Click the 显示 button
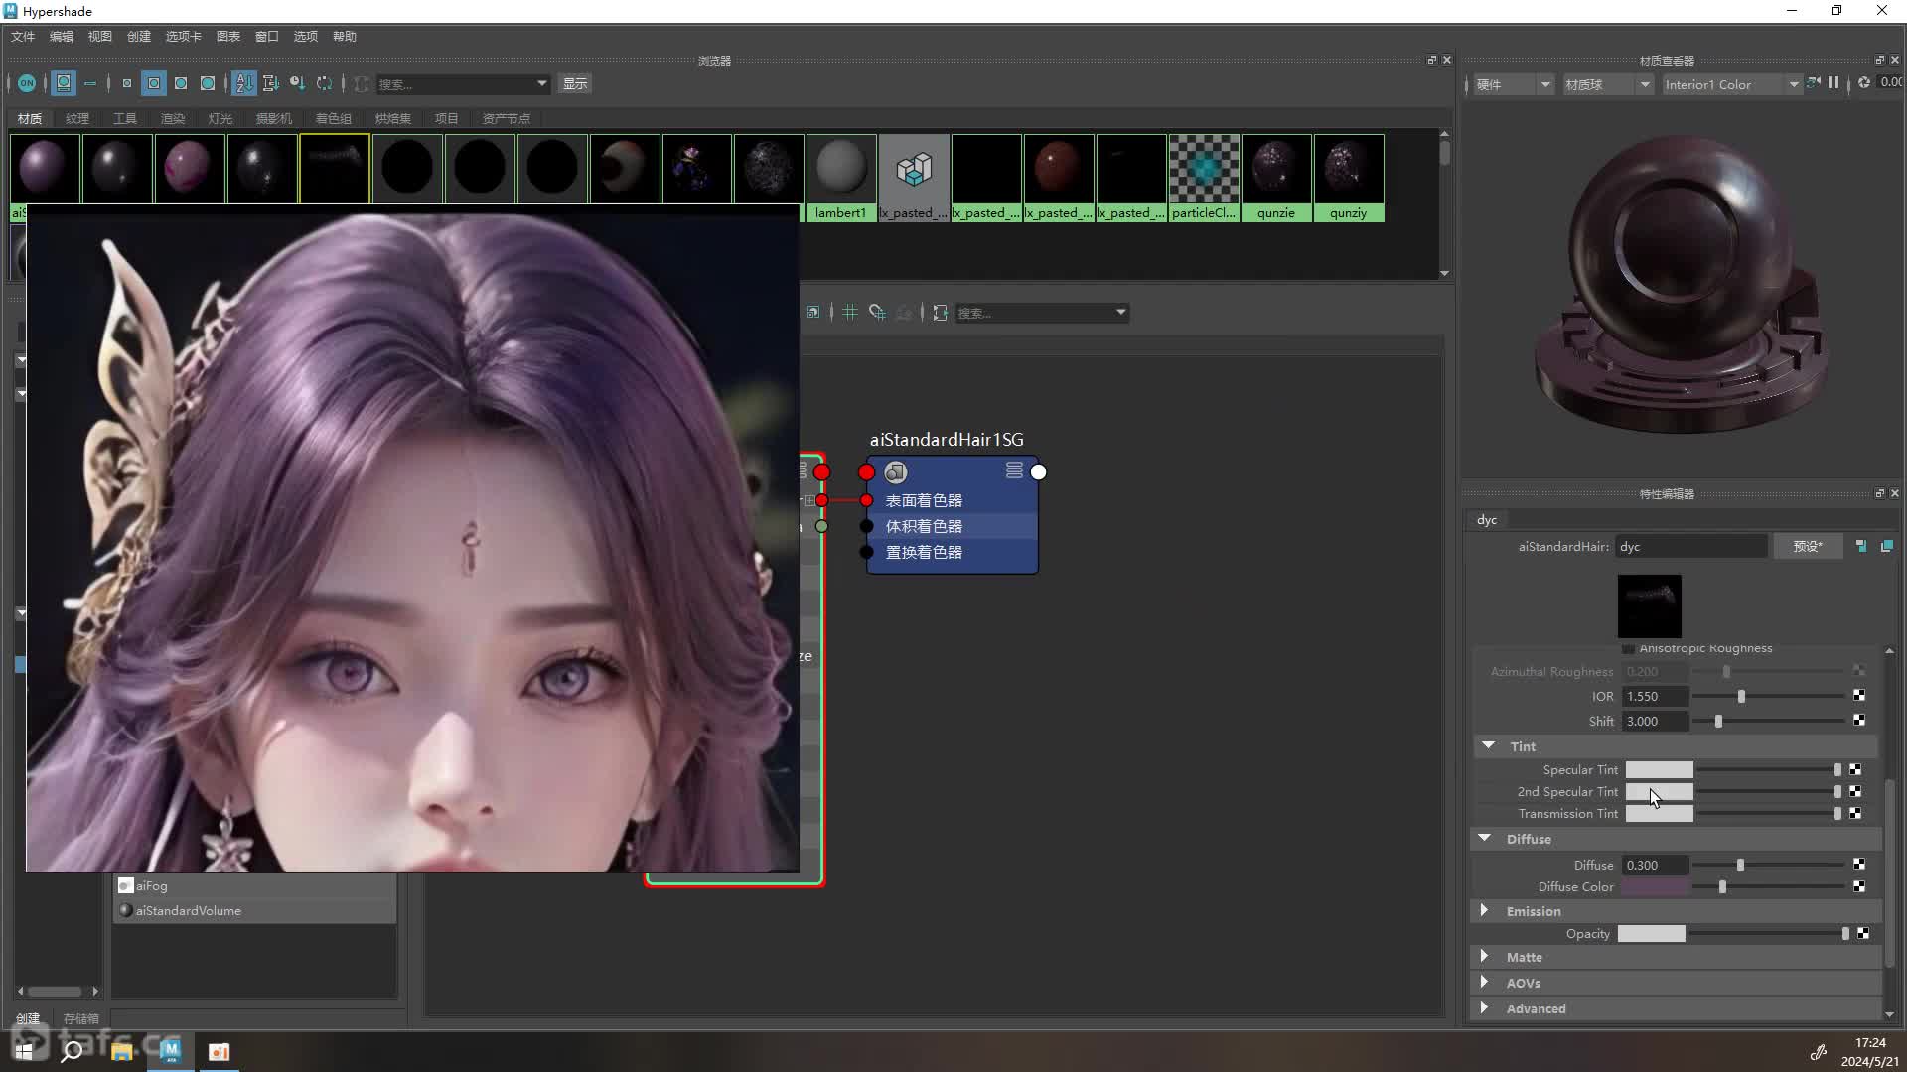The width and height of the screenshot is (1907, 1072). coord(575,84)
